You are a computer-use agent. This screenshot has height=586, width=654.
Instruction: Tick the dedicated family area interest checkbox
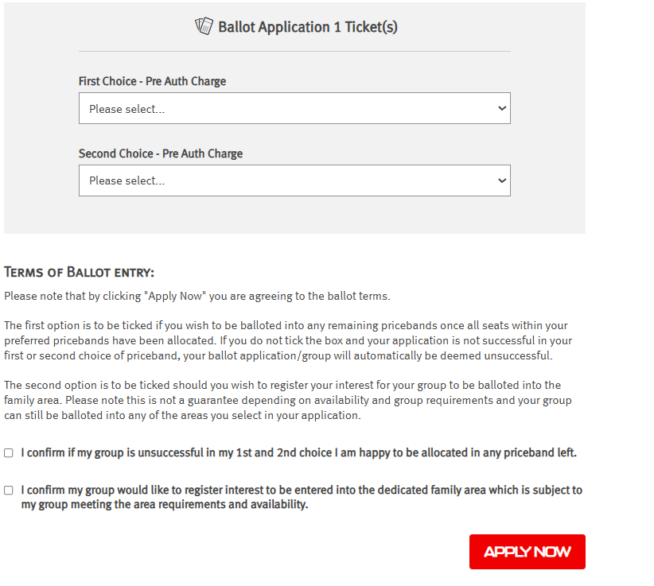pyautogui.click(x=8, y=490)
